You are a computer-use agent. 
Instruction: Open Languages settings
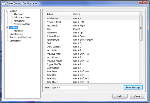[x=15, y=41]
